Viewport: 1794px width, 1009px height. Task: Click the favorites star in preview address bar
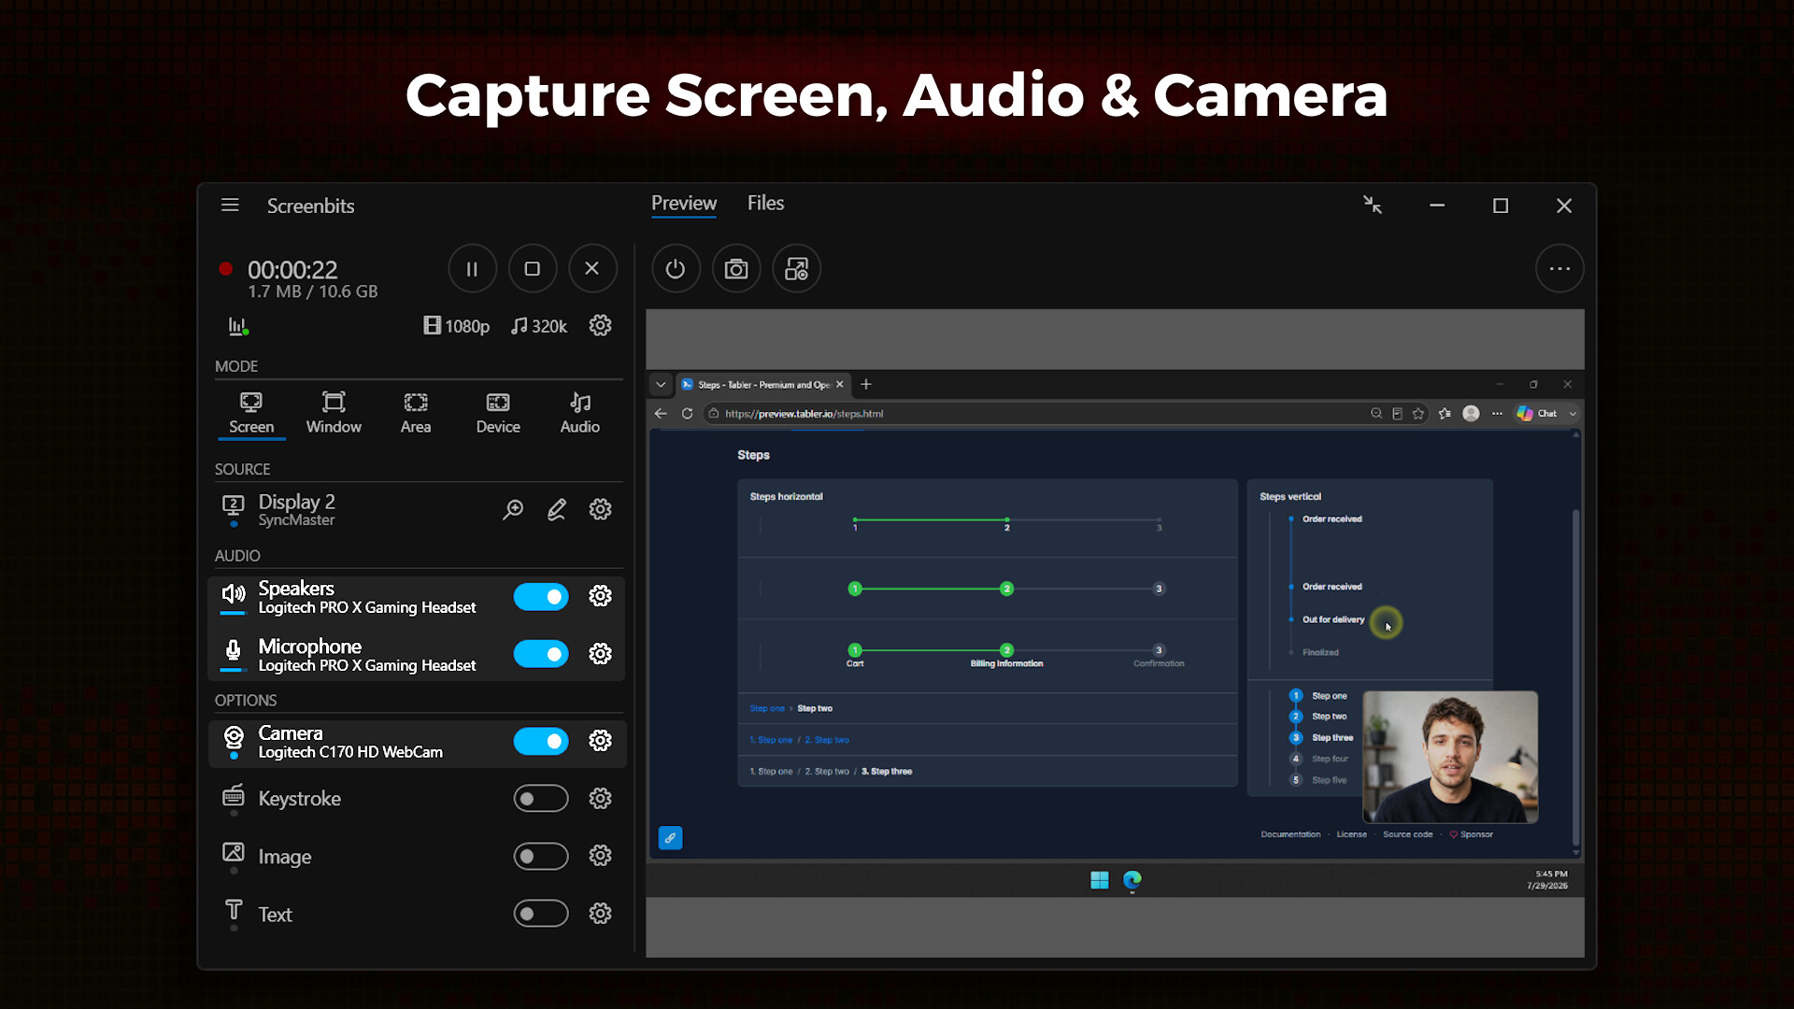(1418, 413)
